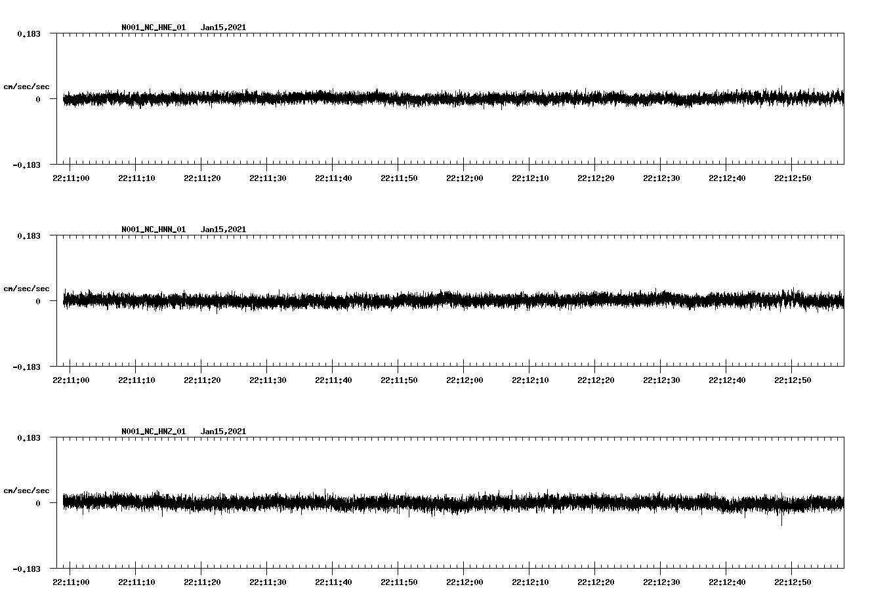Click the cm/sec/sec unit label on top plot

pyautogui.click(x=27, y=86)
